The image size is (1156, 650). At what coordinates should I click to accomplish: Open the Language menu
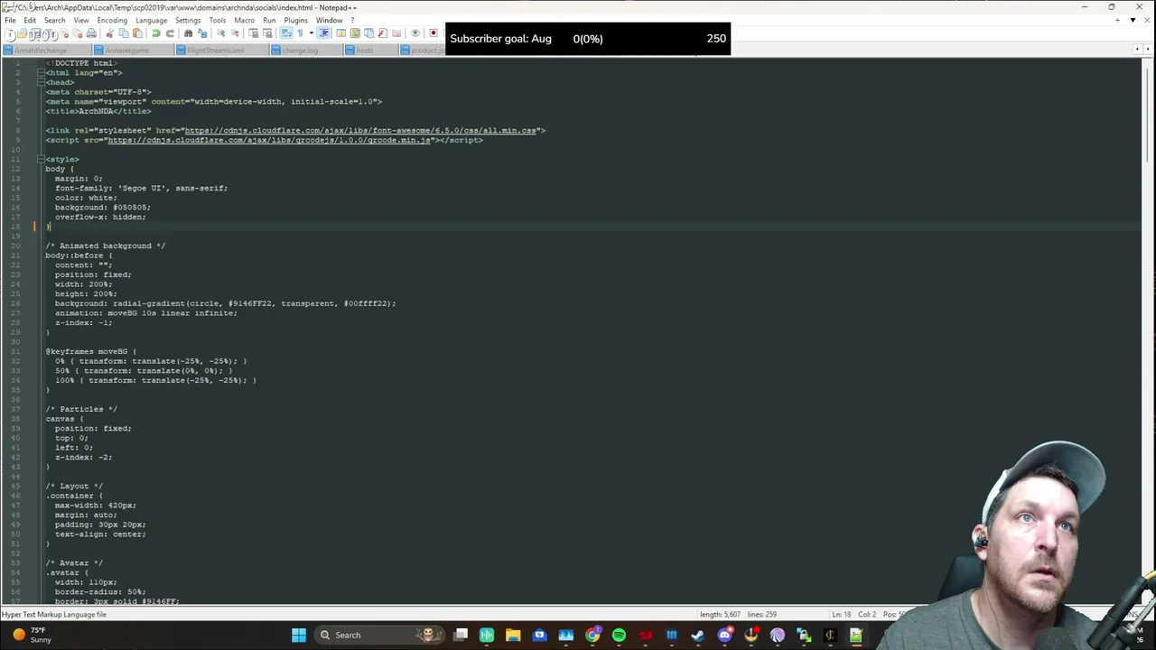click(151, 20)
